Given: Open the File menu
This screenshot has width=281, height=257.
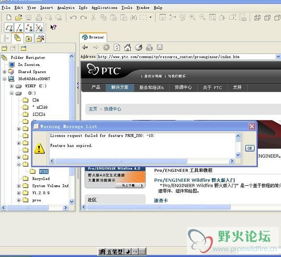Looking at the screenshot, I should coord(6,8).
